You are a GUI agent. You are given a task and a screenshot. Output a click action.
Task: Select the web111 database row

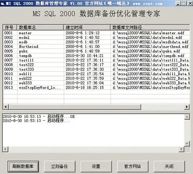pos(96,74)
